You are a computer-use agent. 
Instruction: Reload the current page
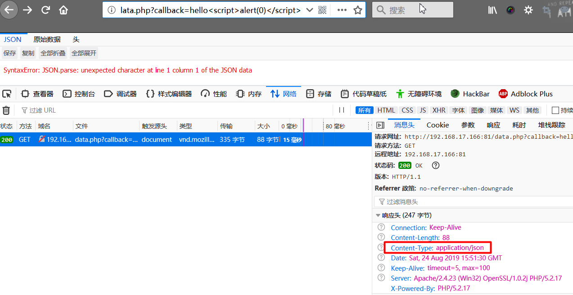[x=45, y=10]
